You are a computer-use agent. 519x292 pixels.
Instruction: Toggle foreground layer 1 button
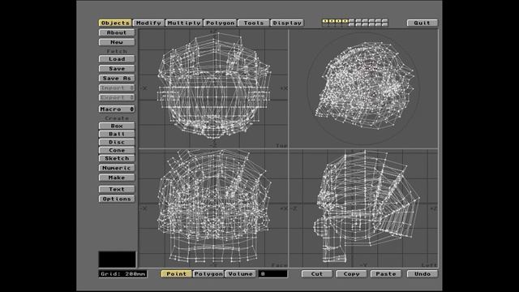(325, 21)
